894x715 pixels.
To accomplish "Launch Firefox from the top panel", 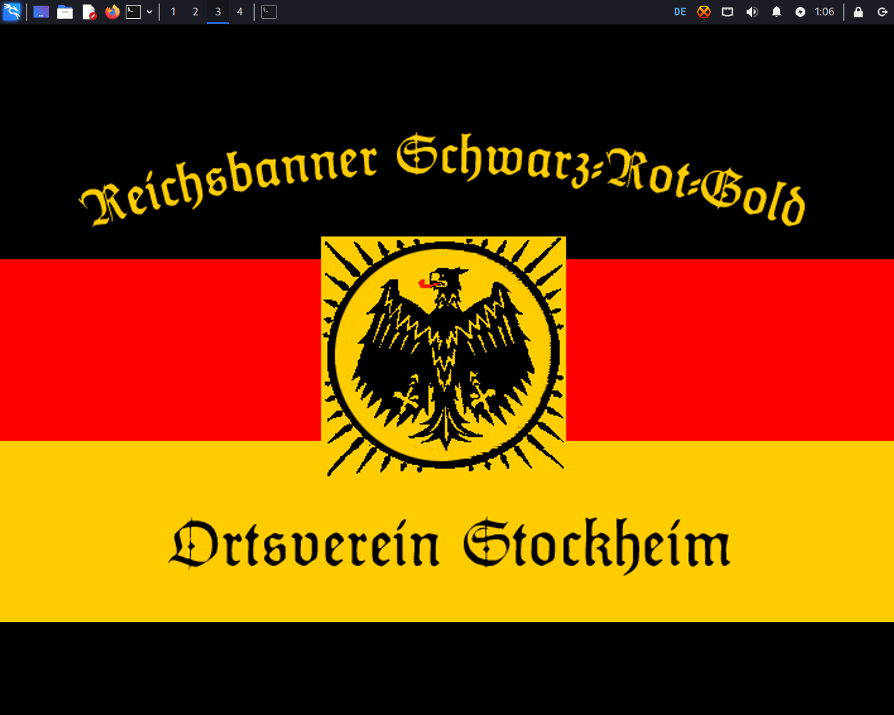I will pos(112,12).
